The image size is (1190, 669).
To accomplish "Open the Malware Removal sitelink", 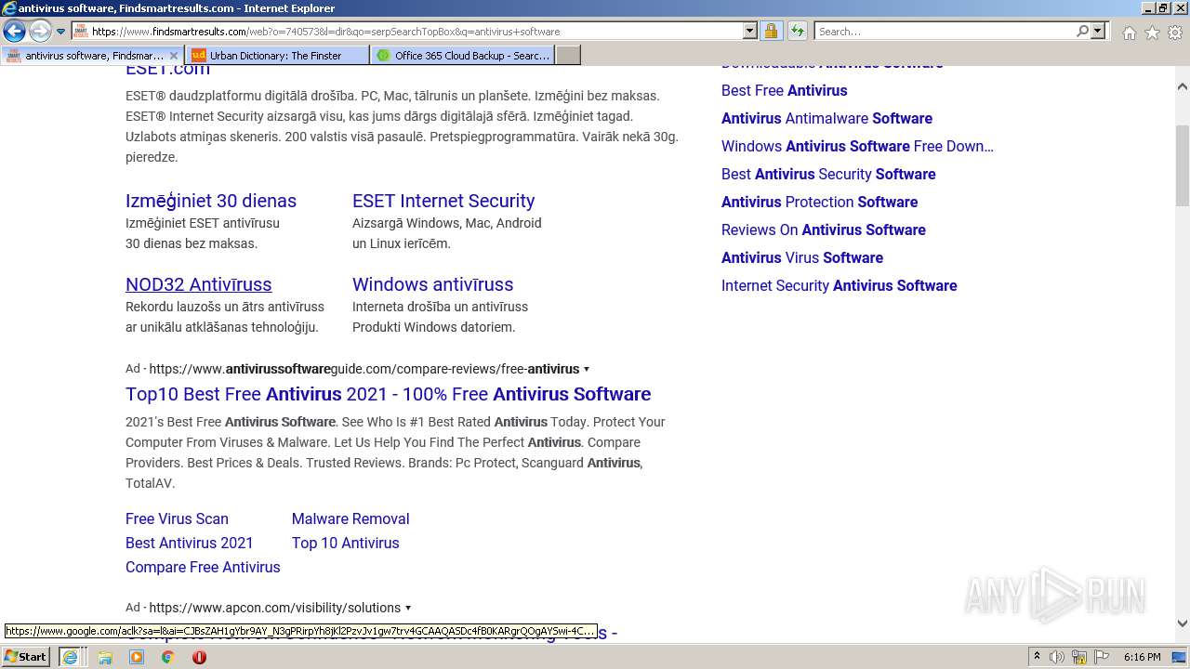I will (x=350, y=518).
